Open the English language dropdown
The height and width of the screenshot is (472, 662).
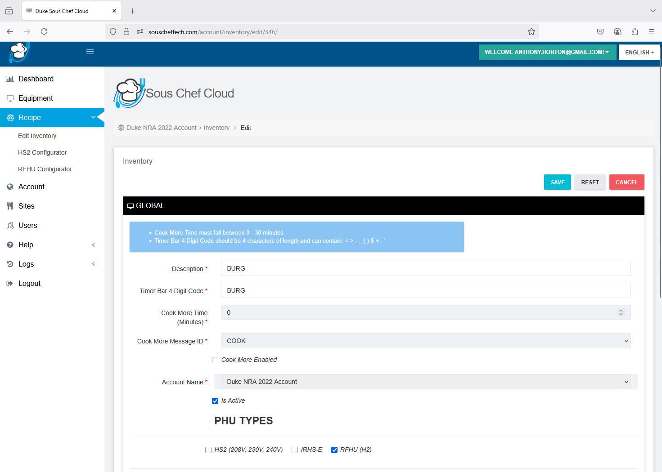coord(639,52)
